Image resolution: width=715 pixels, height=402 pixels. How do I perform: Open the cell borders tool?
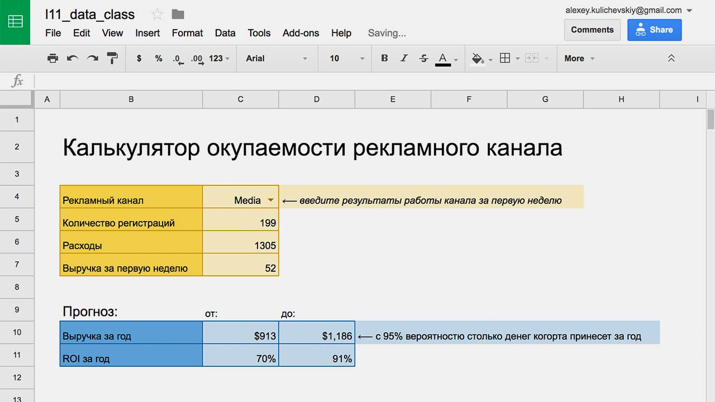click(505, 58)
